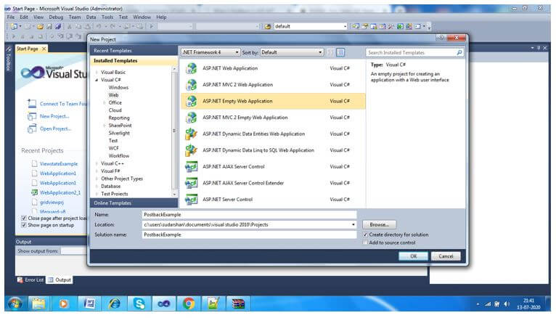Click the Save All toolbar icon
The width and height of the screenshot is (556, 318).
(58, 26)
